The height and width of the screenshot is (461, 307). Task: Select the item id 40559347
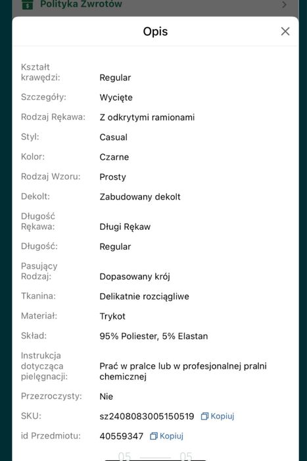pos(121,436)
